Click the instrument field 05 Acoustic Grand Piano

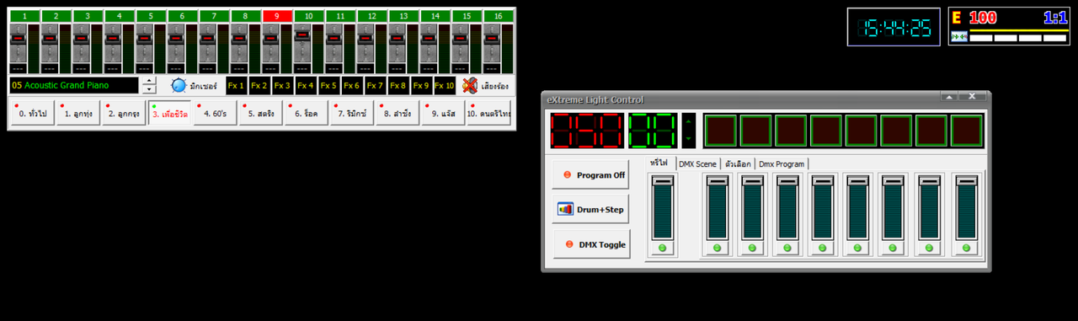[x=73, y=85]
